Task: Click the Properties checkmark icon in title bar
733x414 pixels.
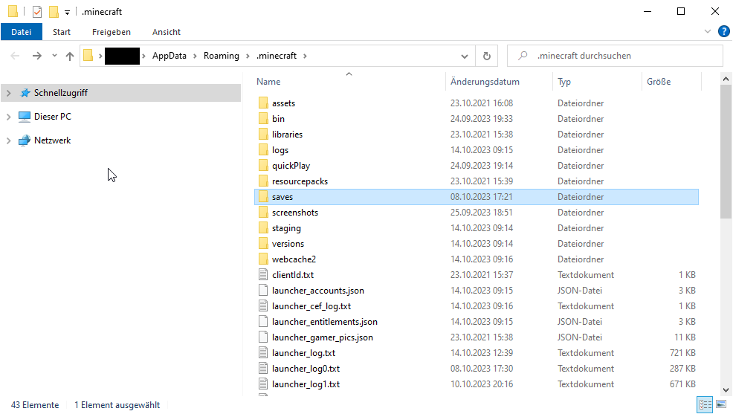Action: 37,12
